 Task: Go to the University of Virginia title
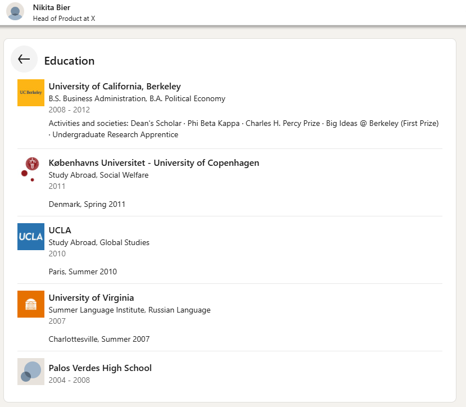pyautogui.click(x=91, y=298)
